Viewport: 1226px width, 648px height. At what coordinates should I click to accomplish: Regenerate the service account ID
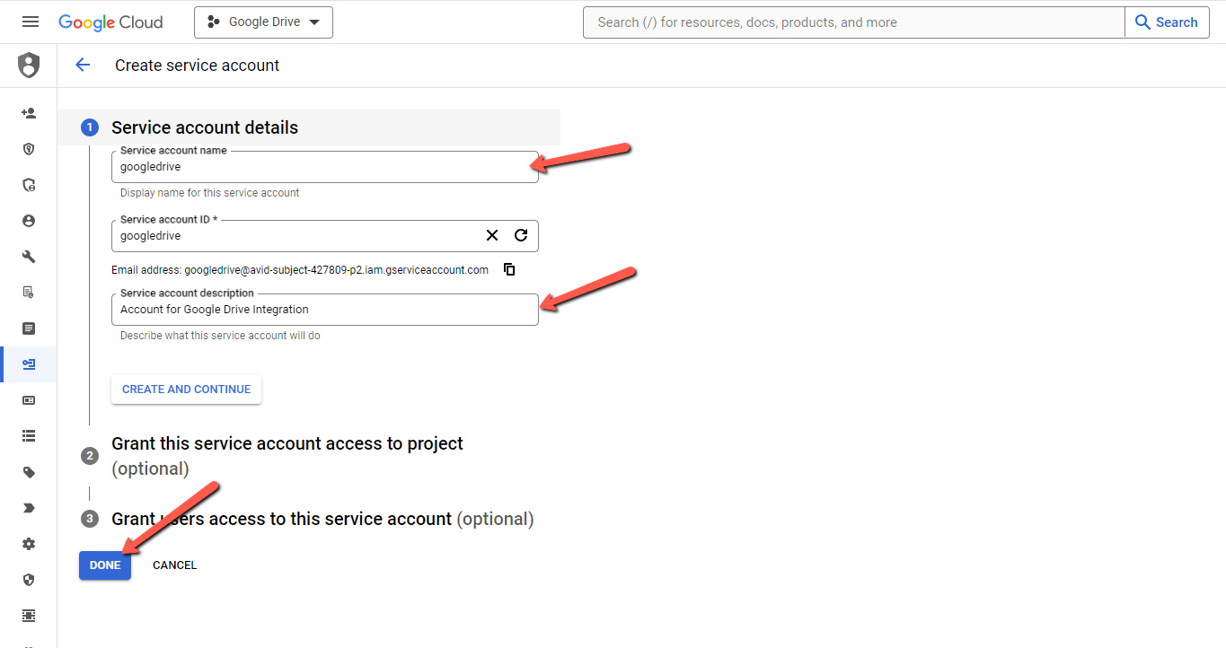pyautogui.click(x=521, y=235)
